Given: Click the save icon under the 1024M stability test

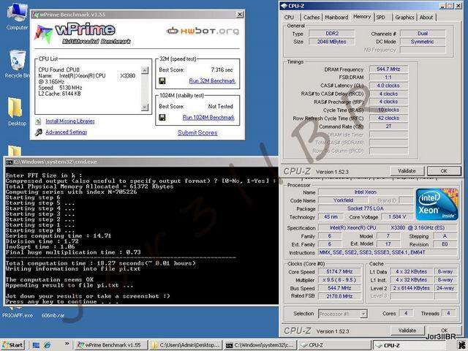Looking at the screenshot, I should coord(162,117).
